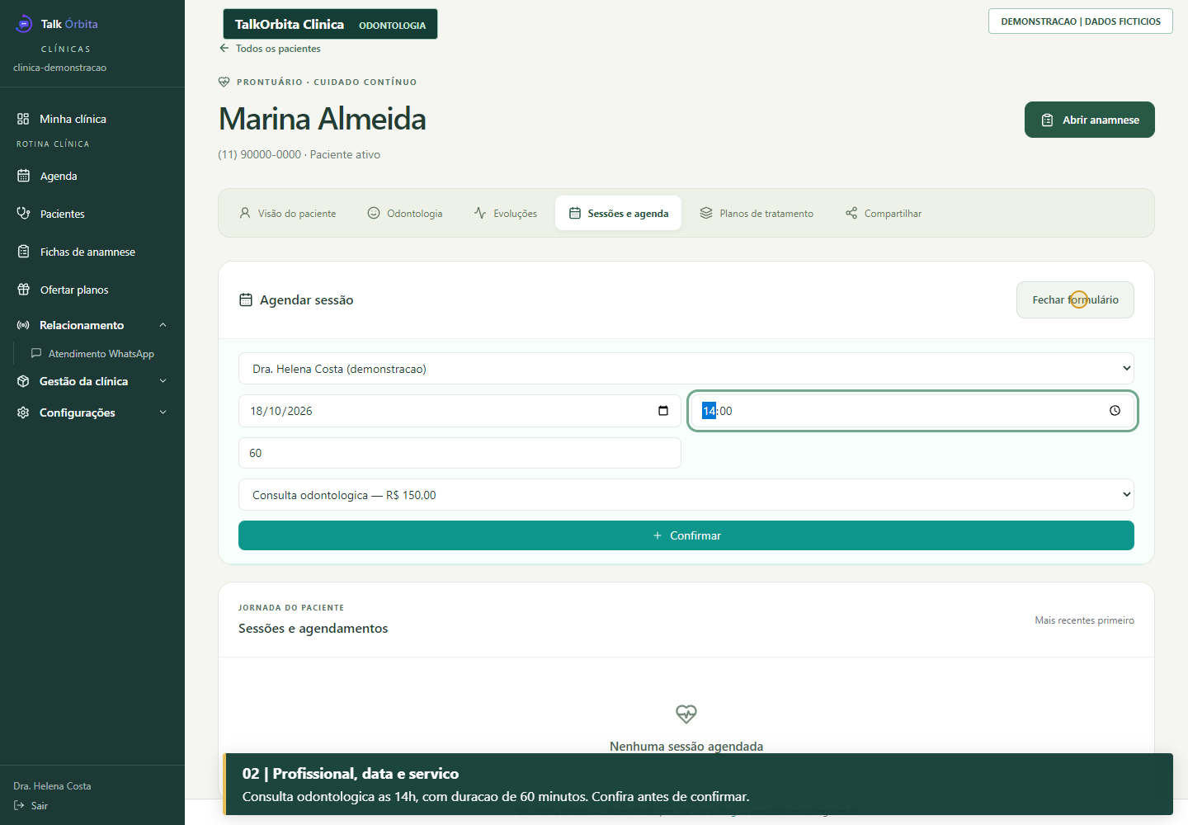Image resolution: width=1188 pixels, height=825 pixels.
Task: Expand the Gestão da clínica chevron
Action: (x=163, y=381)
